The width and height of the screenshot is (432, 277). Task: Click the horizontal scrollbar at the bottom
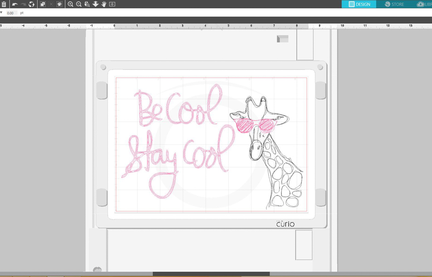(211, 274)
